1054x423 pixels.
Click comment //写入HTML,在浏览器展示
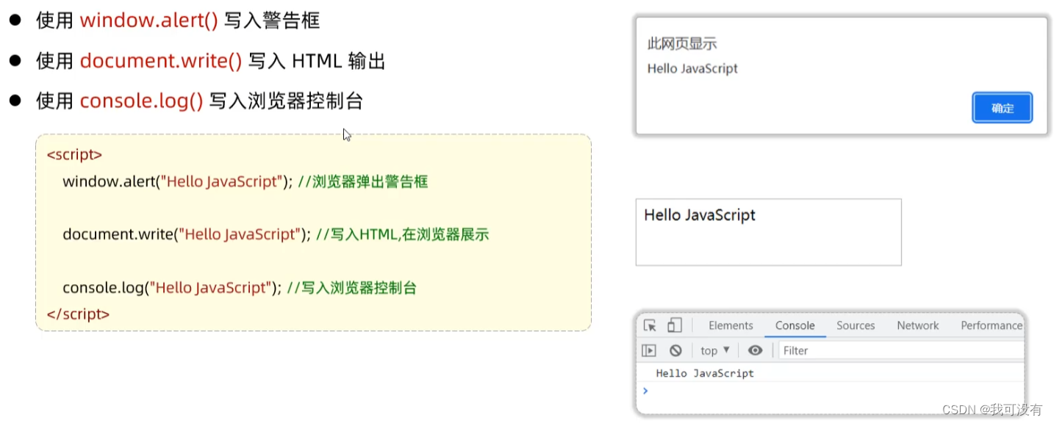(402, 234)
